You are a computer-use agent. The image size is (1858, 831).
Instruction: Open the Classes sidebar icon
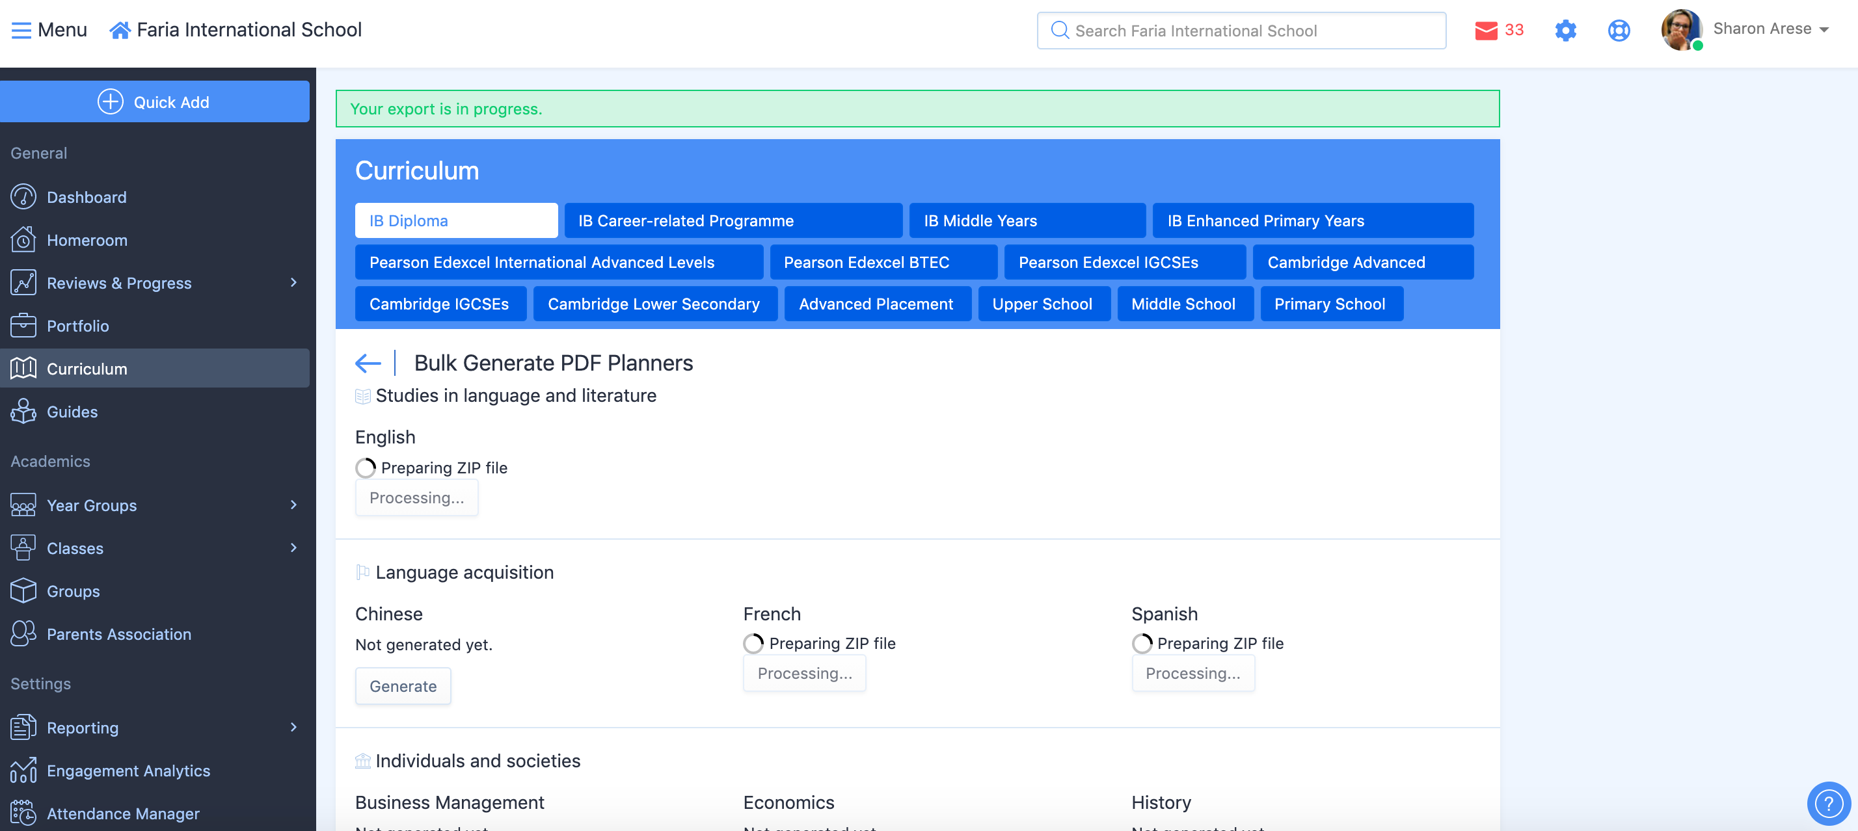[x=23, y=547]
